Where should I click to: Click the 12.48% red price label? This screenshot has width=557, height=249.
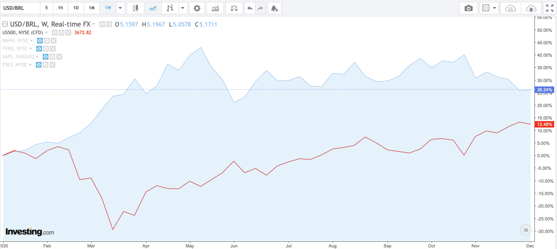pyautogui.click(x=544, y=124)
